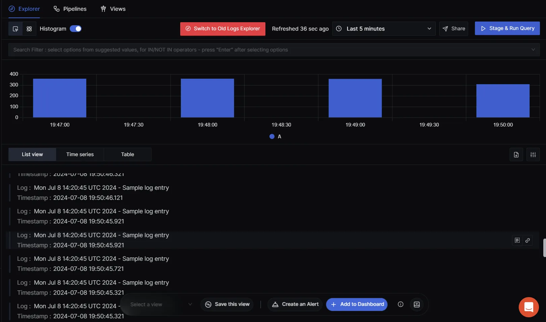Focus the Search Filter input field
546x322 pixels.
274,50
